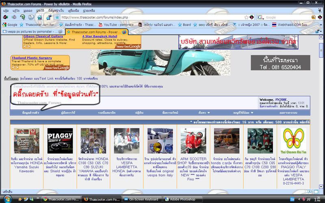Click the PIAGGY shop thumbnail
Viewport: 325px width, 203px height.
click(x=60, y=140)
